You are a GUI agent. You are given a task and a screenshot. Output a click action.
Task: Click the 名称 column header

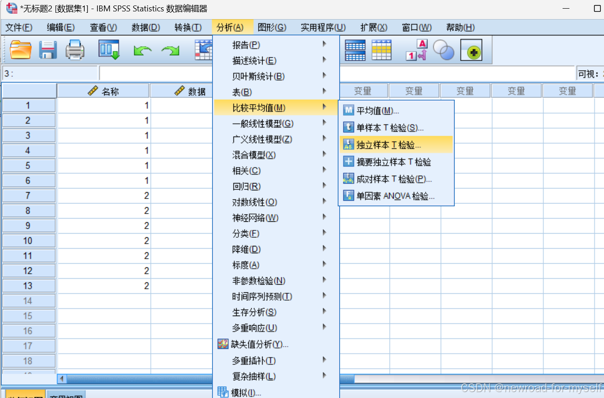coord(103,91)
